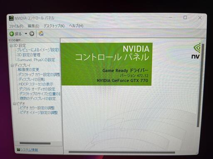The width and height of the screenshot is (213, 159).
Task: Collapse the ビデオ tree node
Action: [x=15, y=104]
